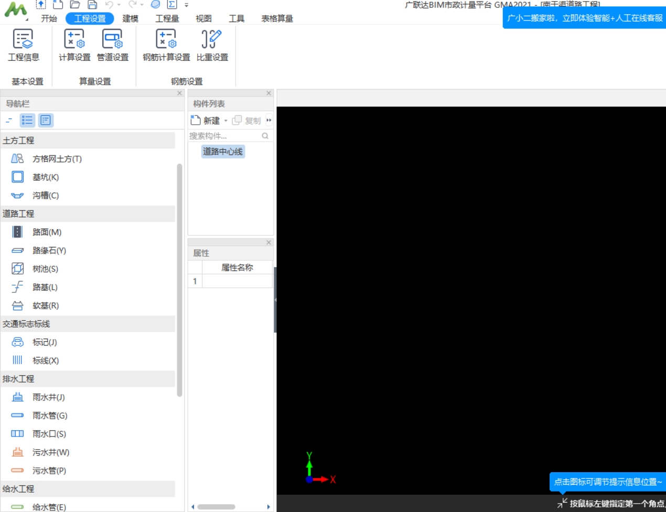Viewport: 666px width, 512px height.
Task: Click the navigation panel vertical scrollbar
Action: pyautogui.click(x=179, y=280)
